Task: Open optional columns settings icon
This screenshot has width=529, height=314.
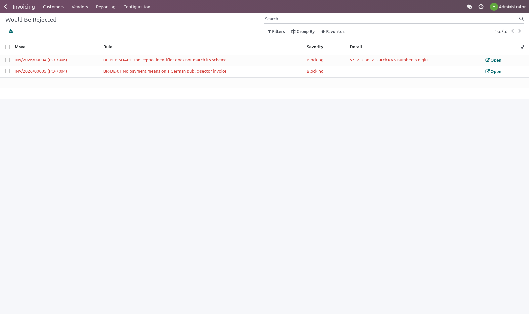Action: (523, 47)
